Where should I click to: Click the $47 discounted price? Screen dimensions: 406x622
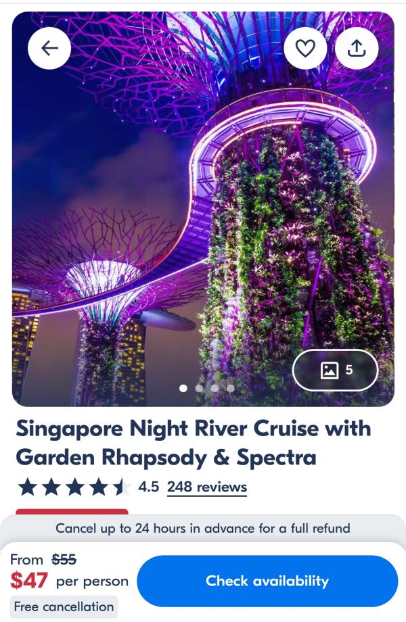[29, 580]
